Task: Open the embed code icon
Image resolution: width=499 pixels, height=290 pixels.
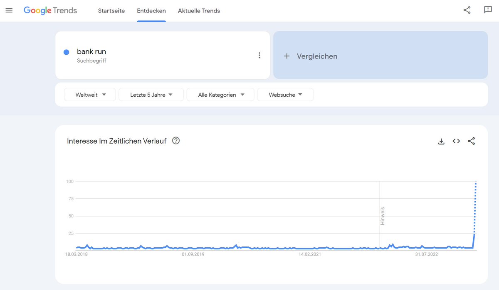Action: (456, 141)
